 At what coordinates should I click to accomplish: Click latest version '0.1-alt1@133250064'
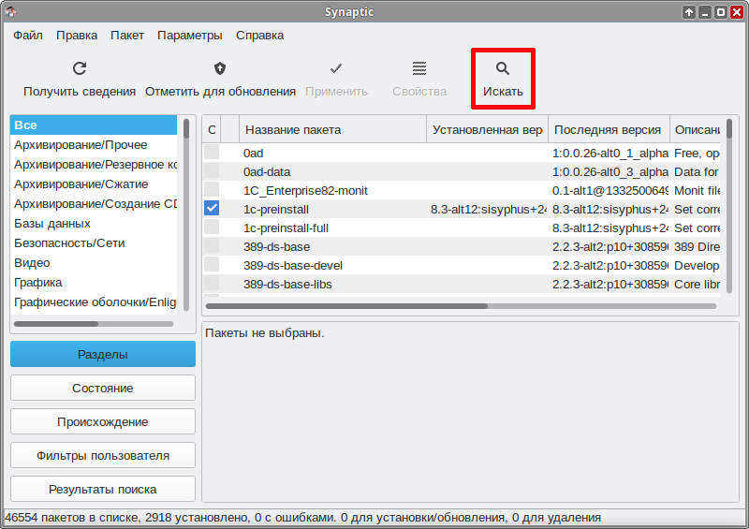click(610, 190)
